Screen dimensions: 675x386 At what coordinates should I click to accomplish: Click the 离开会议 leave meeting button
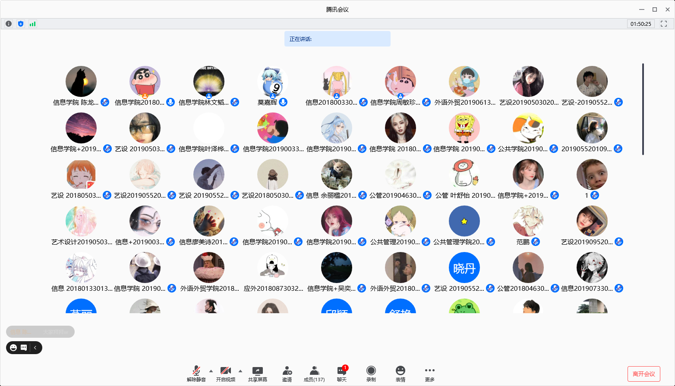point(644,374)
